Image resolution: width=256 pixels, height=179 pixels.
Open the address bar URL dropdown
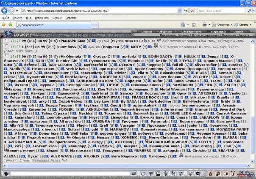[x=179, y=11]
